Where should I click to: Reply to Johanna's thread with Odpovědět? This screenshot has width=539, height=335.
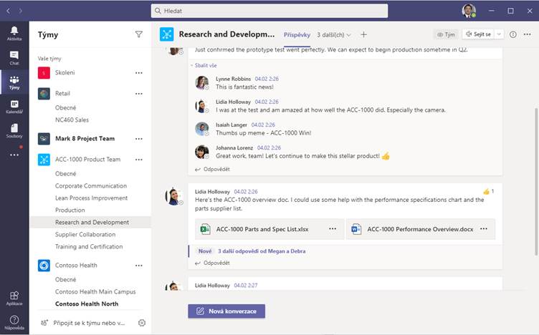tap(212, 169)
